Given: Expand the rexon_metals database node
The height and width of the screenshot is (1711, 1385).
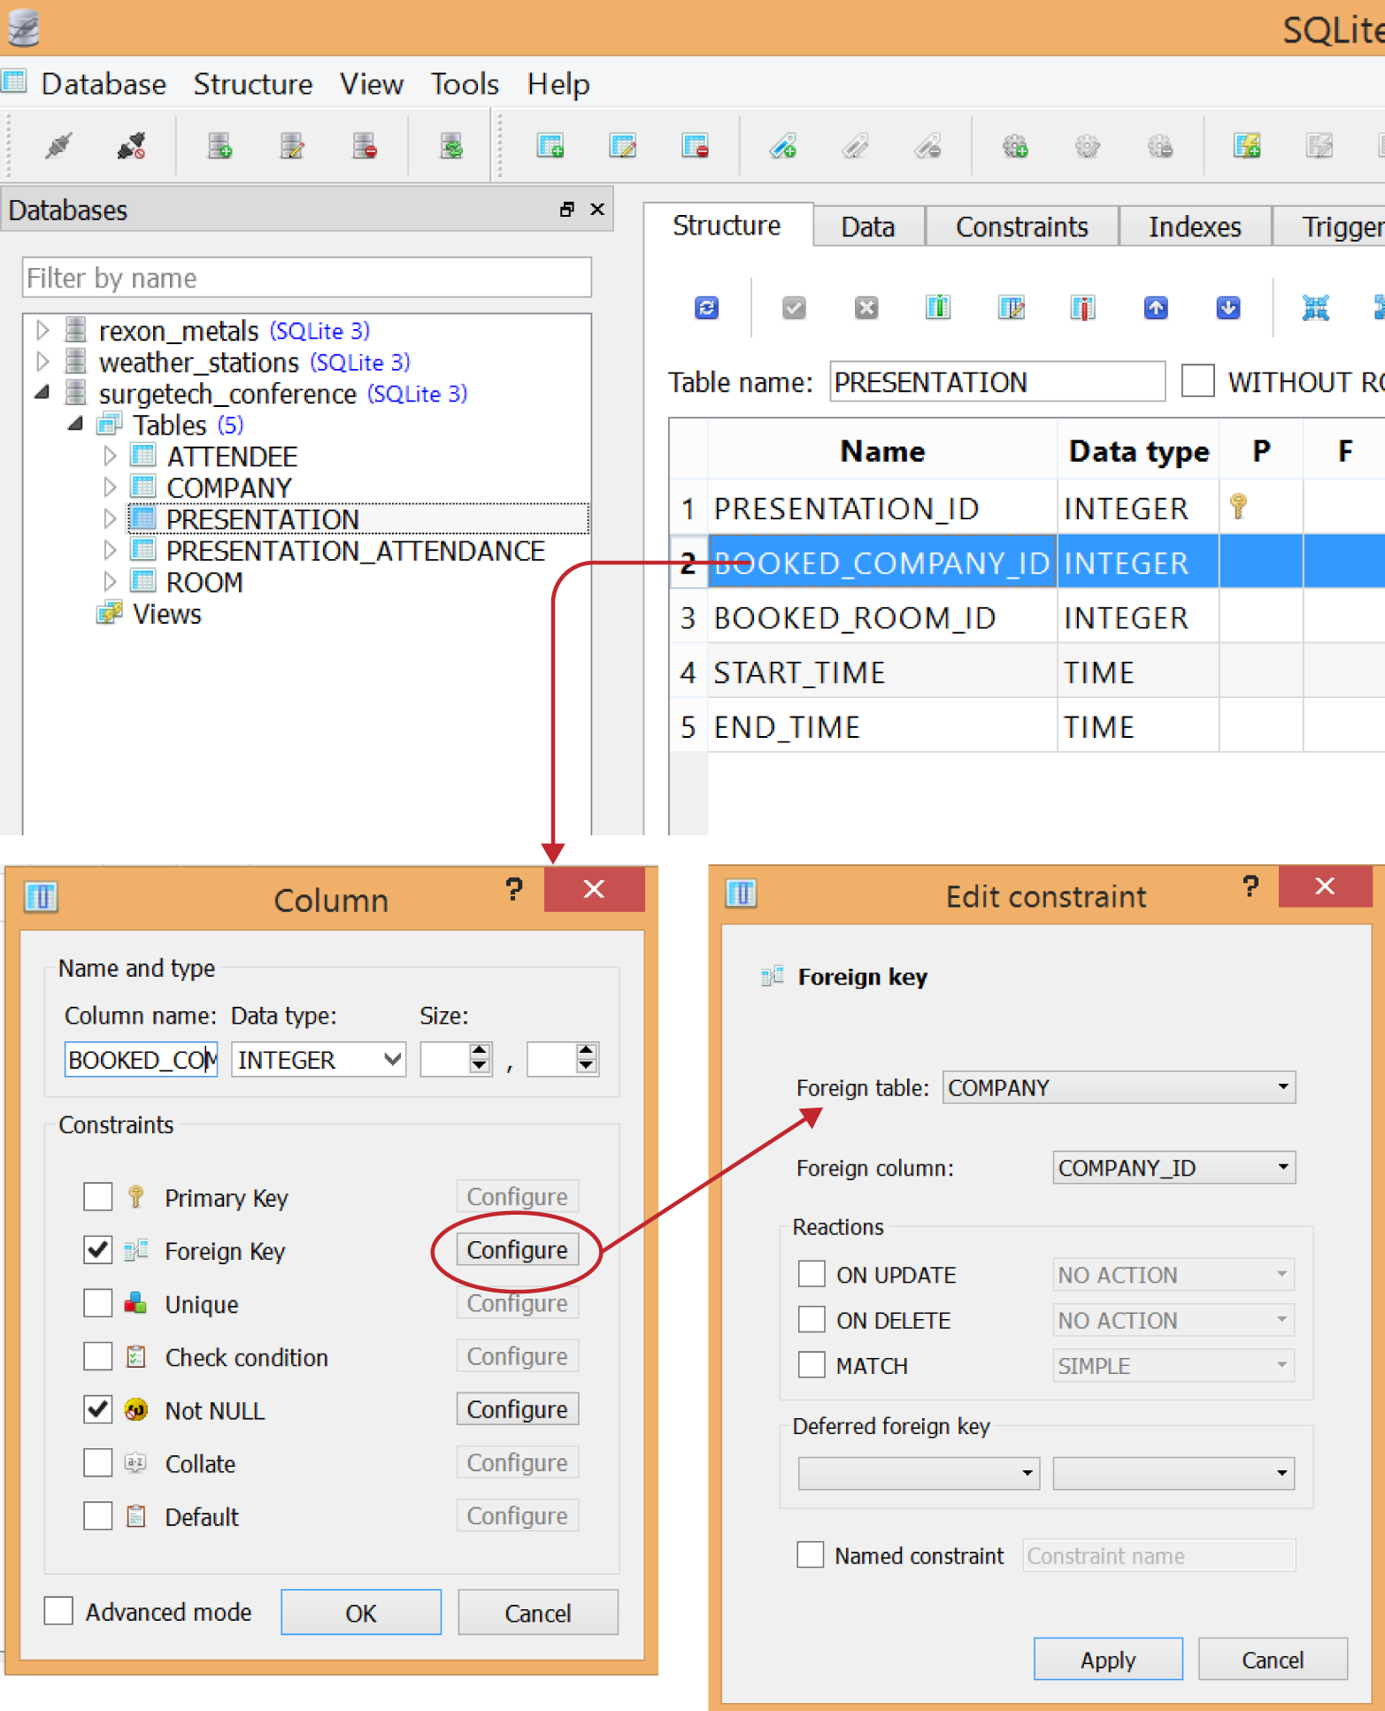Looking at the screenshot, I should (x=42, y=331).
